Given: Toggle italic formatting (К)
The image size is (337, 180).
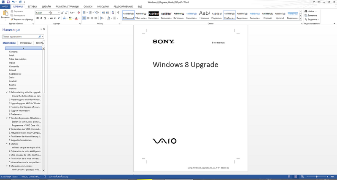Looking at the screenshot, I should click(41, 18).
